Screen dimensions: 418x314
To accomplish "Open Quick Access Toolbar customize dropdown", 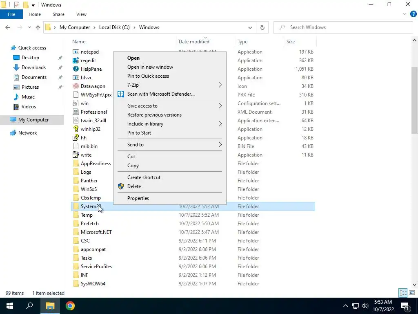I will click(x=33, y=5).
